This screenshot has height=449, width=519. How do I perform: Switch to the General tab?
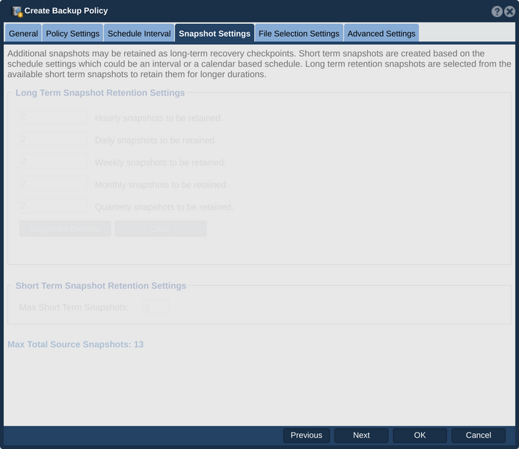tap(23, 34)
